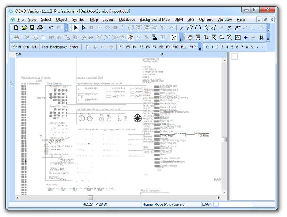The width and height of the screenshot is (287, 217).
Task: Open the Symbol menu
Action: coord(79,20)
